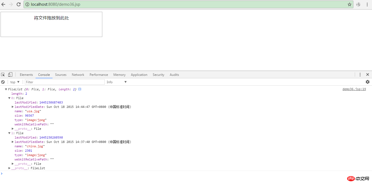This screenshot has width=372, height=184.
Task: Open the Audits tab
Action: pos(174,75)
